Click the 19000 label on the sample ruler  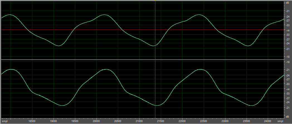(53, 121)
